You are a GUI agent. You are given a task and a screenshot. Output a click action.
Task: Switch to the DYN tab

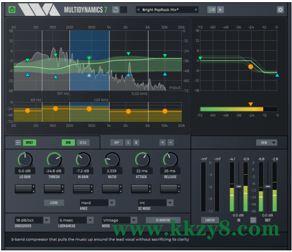[68, 143]
